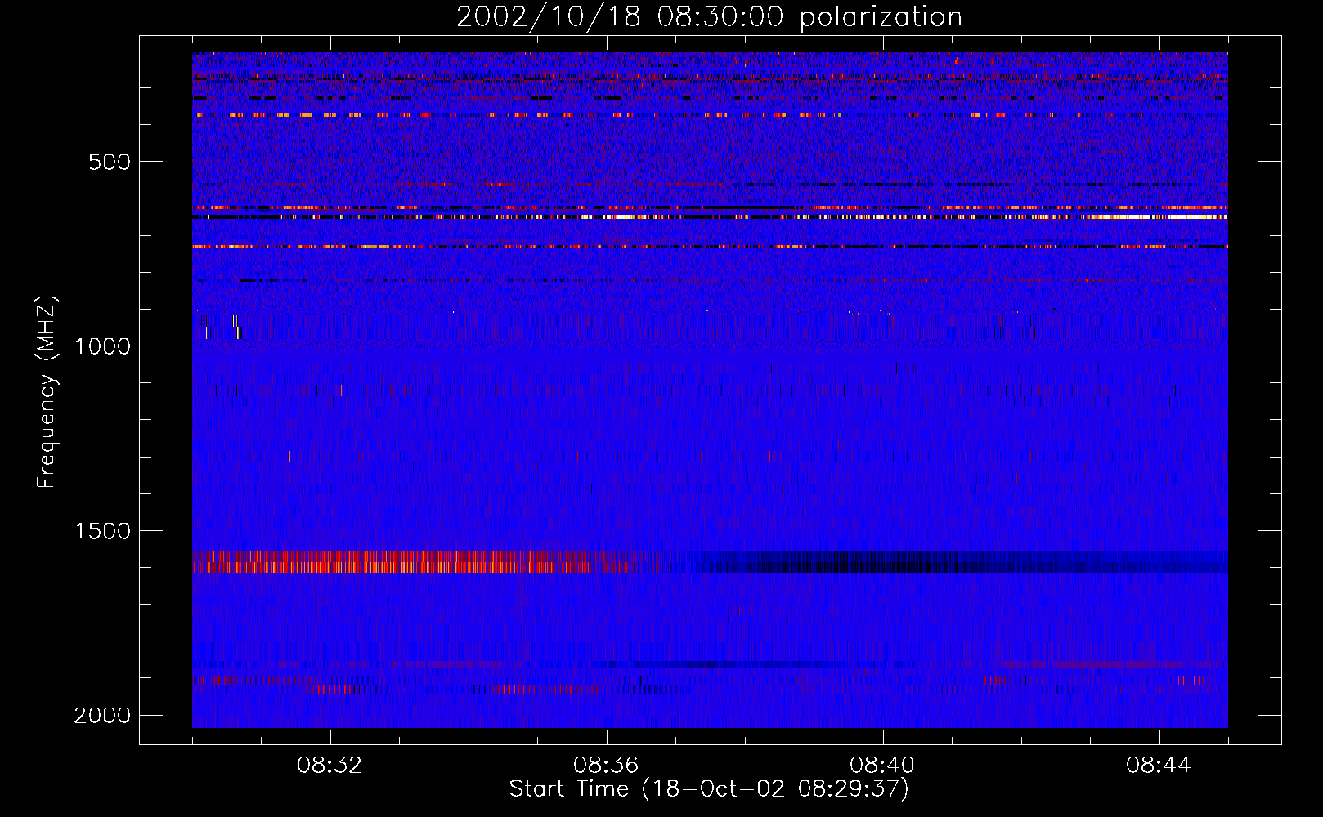The image size is (1323, 817).
Task: Click the 08:36 time tick label
Action: pyautogui.click(x=607, y=766)
